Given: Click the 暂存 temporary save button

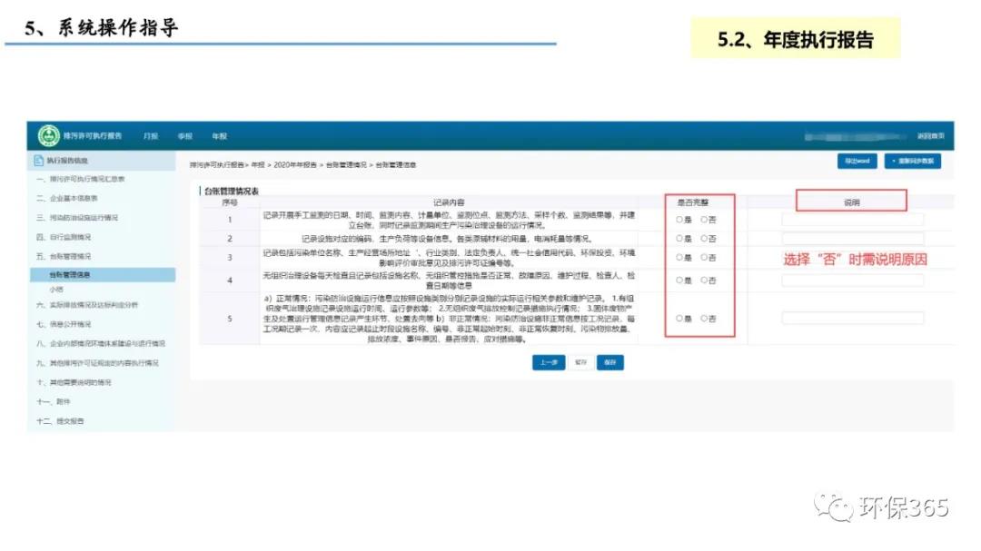Looking at the screenshot, I should 580,362.
